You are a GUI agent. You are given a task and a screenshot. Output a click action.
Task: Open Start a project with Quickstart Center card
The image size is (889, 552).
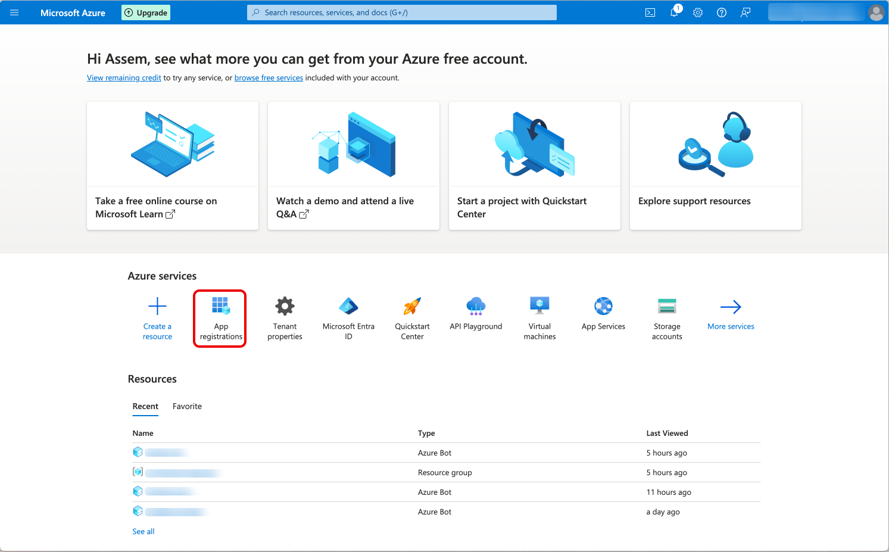[535, 166]
